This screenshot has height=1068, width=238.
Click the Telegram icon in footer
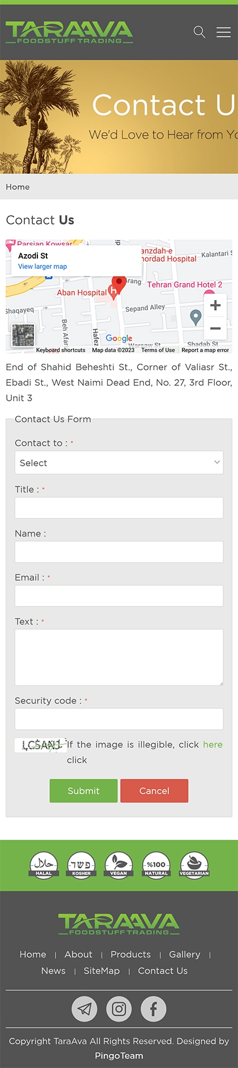pyautogui.click(x=84, y=1008)
